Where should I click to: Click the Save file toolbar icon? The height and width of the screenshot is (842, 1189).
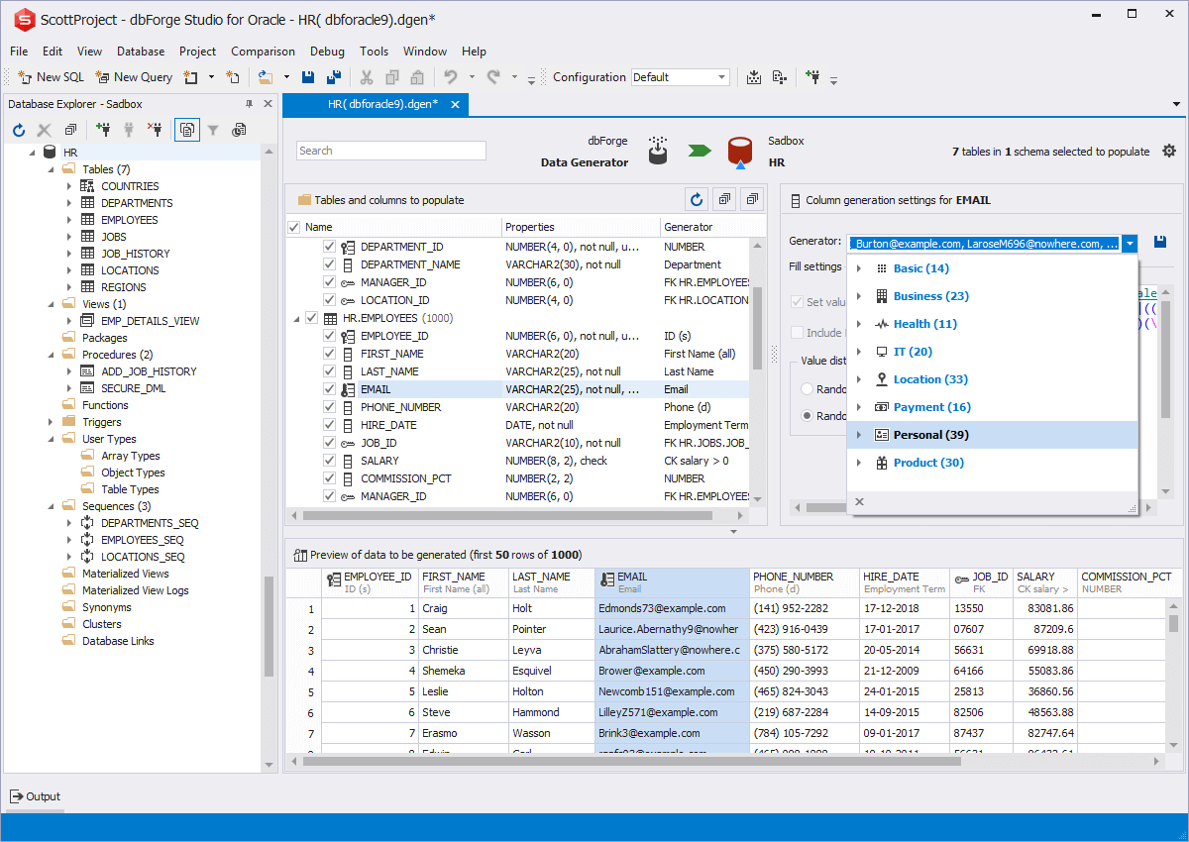click(x=308, y=77)
